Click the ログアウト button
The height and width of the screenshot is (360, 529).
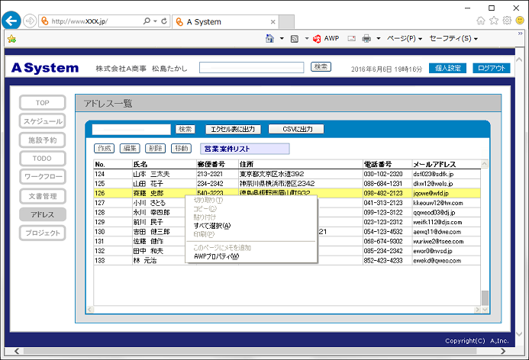pos(492,68)
